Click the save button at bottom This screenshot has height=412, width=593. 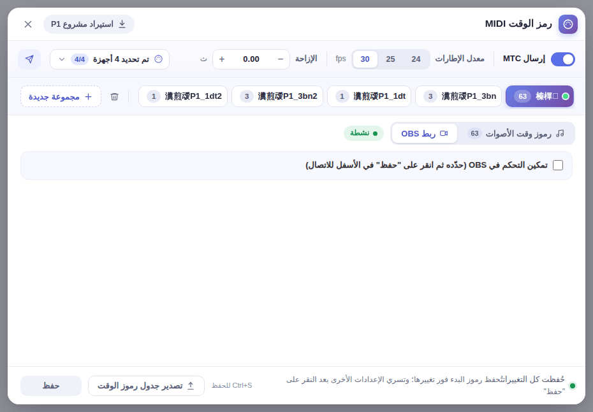(x=51, y=386)
